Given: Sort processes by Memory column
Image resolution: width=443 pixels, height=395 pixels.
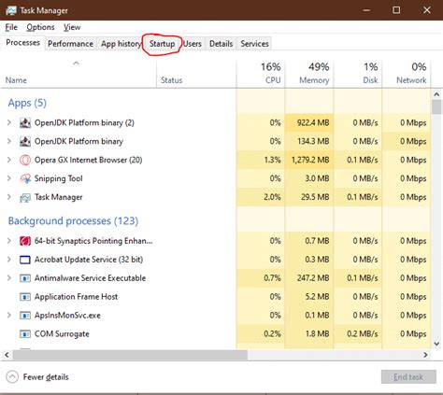Looking at the screenshot, I should (309, 74).
